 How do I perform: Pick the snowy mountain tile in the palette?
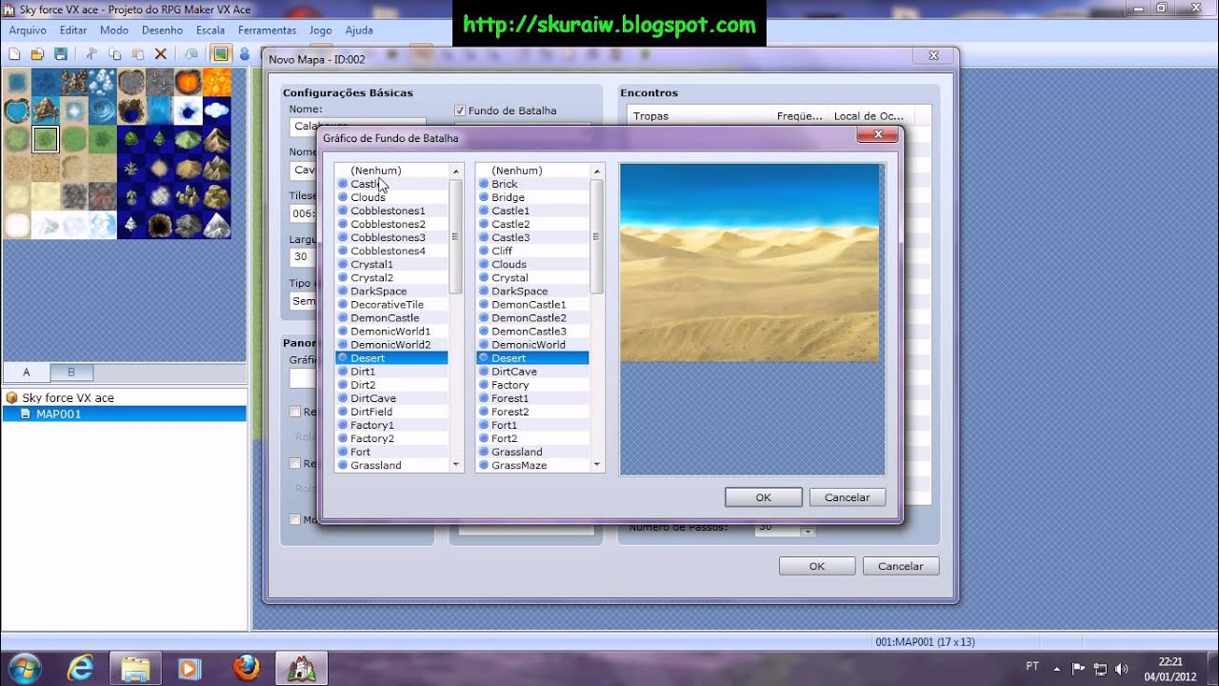[x=216, y=225]
